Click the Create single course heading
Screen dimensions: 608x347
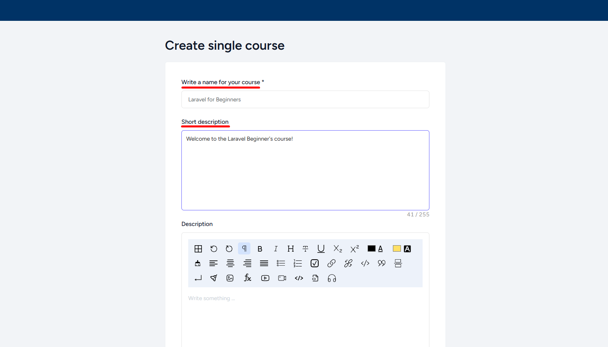(225, 45)
